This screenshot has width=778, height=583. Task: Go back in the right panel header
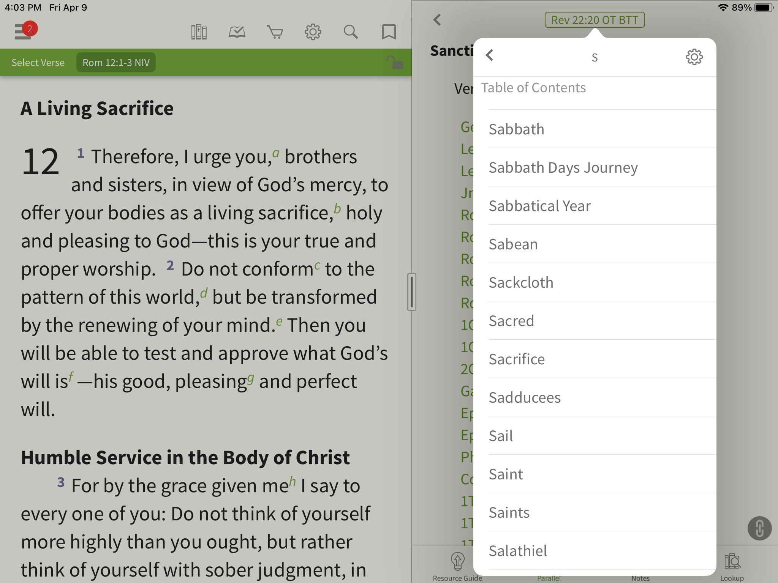pyautogui.click(x=437, y=20)
